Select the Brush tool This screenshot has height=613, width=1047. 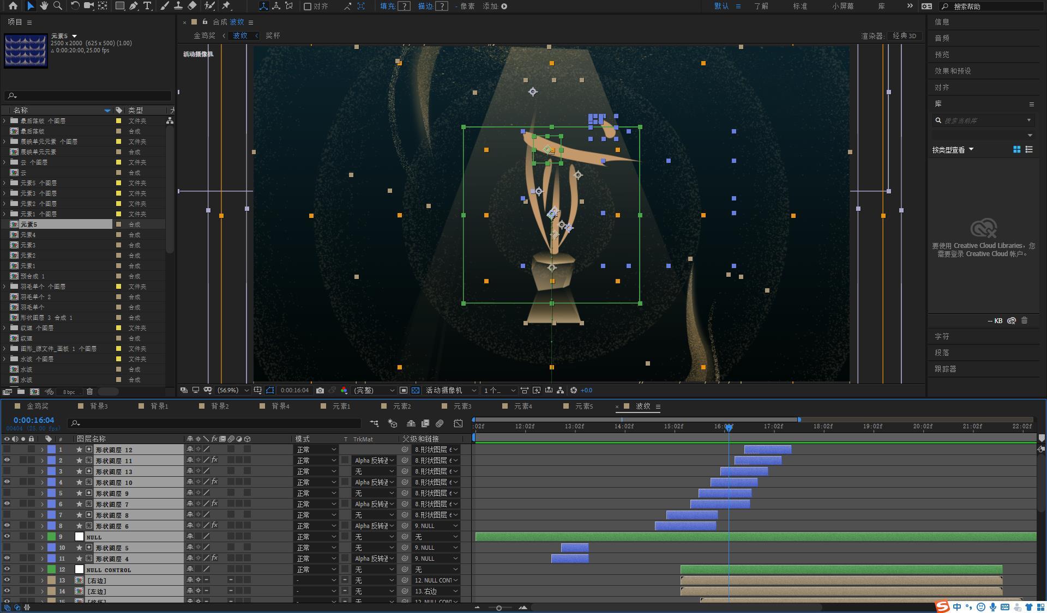(165, 6)
